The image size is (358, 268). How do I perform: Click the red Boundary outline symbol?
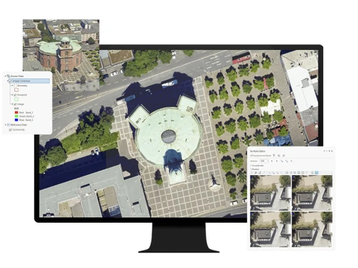click(x=16, y=90)
